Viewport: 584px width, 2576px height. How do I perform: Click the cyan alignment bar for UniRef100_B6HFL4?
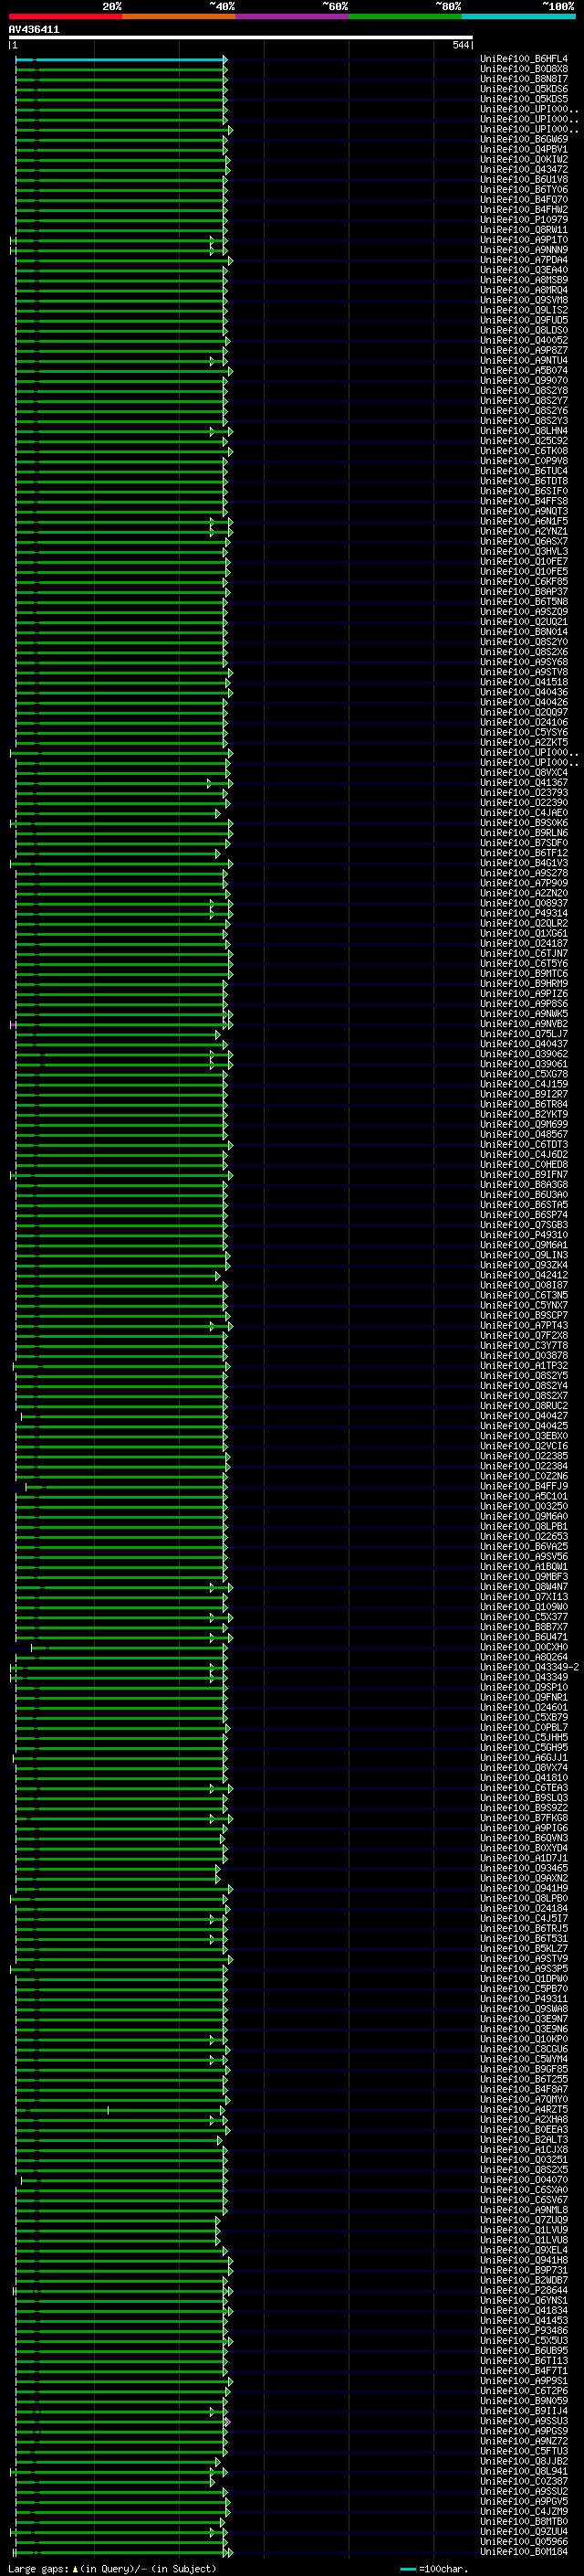tap(120, 59)
